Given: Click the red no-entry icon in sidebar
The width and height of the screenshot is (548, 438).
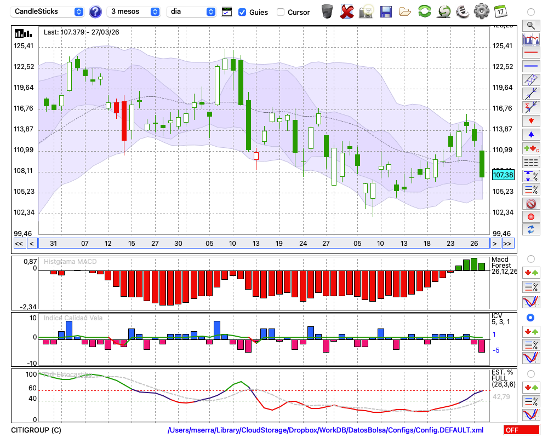Looking at the screenshot, I should [x=530, y=204].
